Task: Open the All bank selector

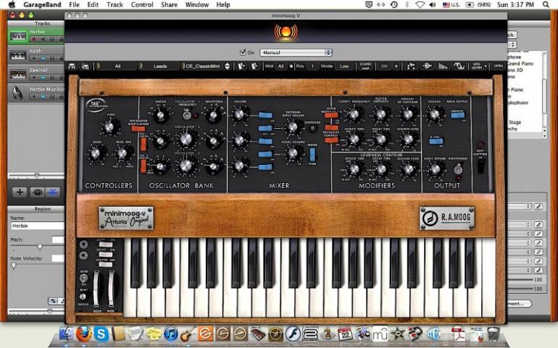Action: click(117, 66)
